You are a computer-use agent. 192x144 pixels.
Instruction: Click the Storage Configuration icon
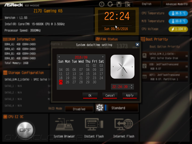click(5, 73)
